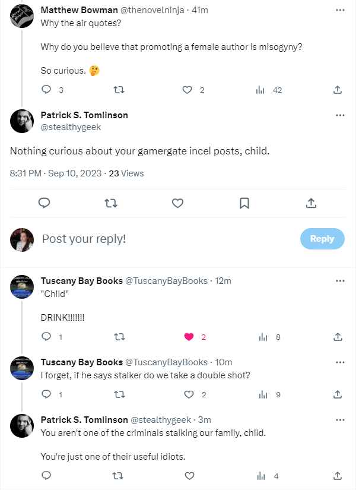The image size is (356, 490).
Task: Repost Matthew Bowman's tweet
Action: 118,90
